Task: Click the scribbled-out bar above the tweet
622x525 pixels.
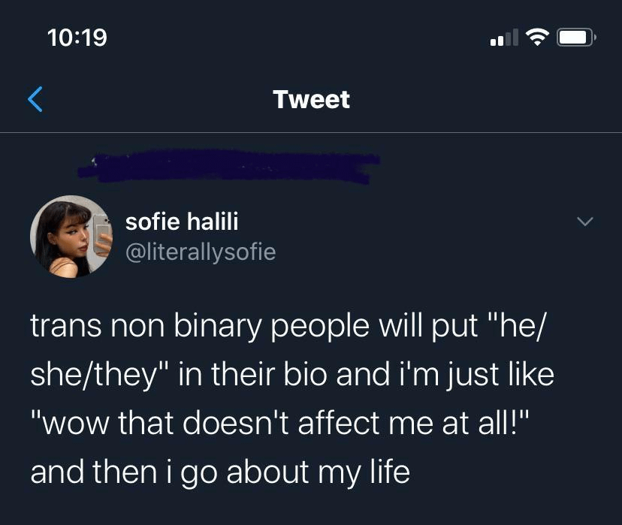Action: click(x=229, y=166)
